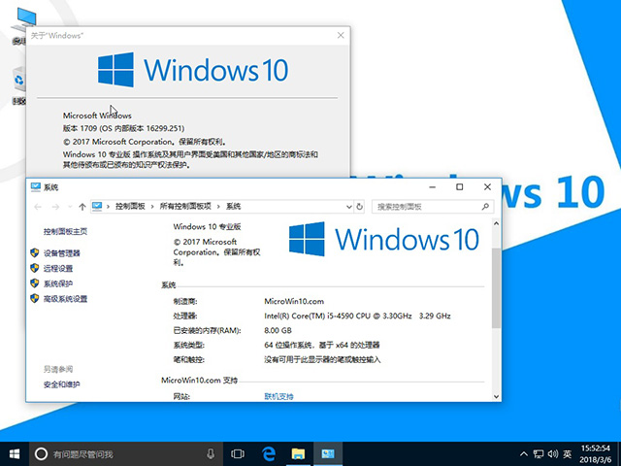Image resolution: width=621 pixels, height=466 pixels.
Task: Click the 8.00 GB RAM value
Action: point(278,330)
